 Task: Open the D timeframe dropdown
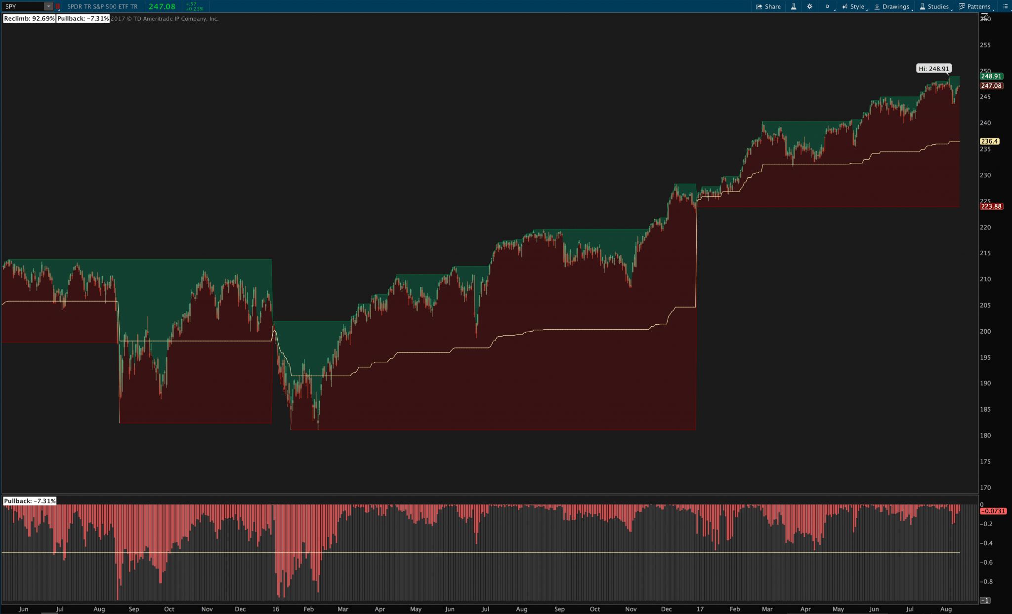tap(828, 6)
